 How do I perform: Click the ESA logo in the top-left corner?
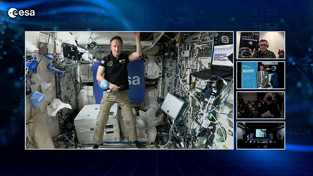[x=21, y=13]
